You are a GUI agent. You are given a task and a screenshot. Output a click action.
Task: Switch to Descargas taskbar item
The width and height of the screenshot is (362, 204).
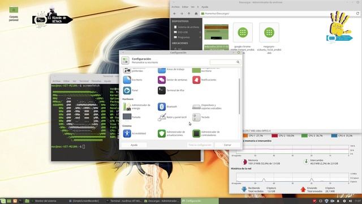coord(162,201)
